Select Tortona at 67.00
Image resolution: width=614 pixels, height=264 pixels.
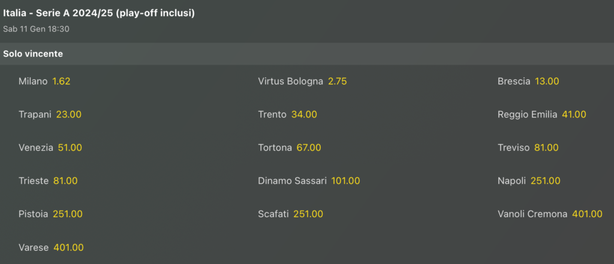click(309, 148)
